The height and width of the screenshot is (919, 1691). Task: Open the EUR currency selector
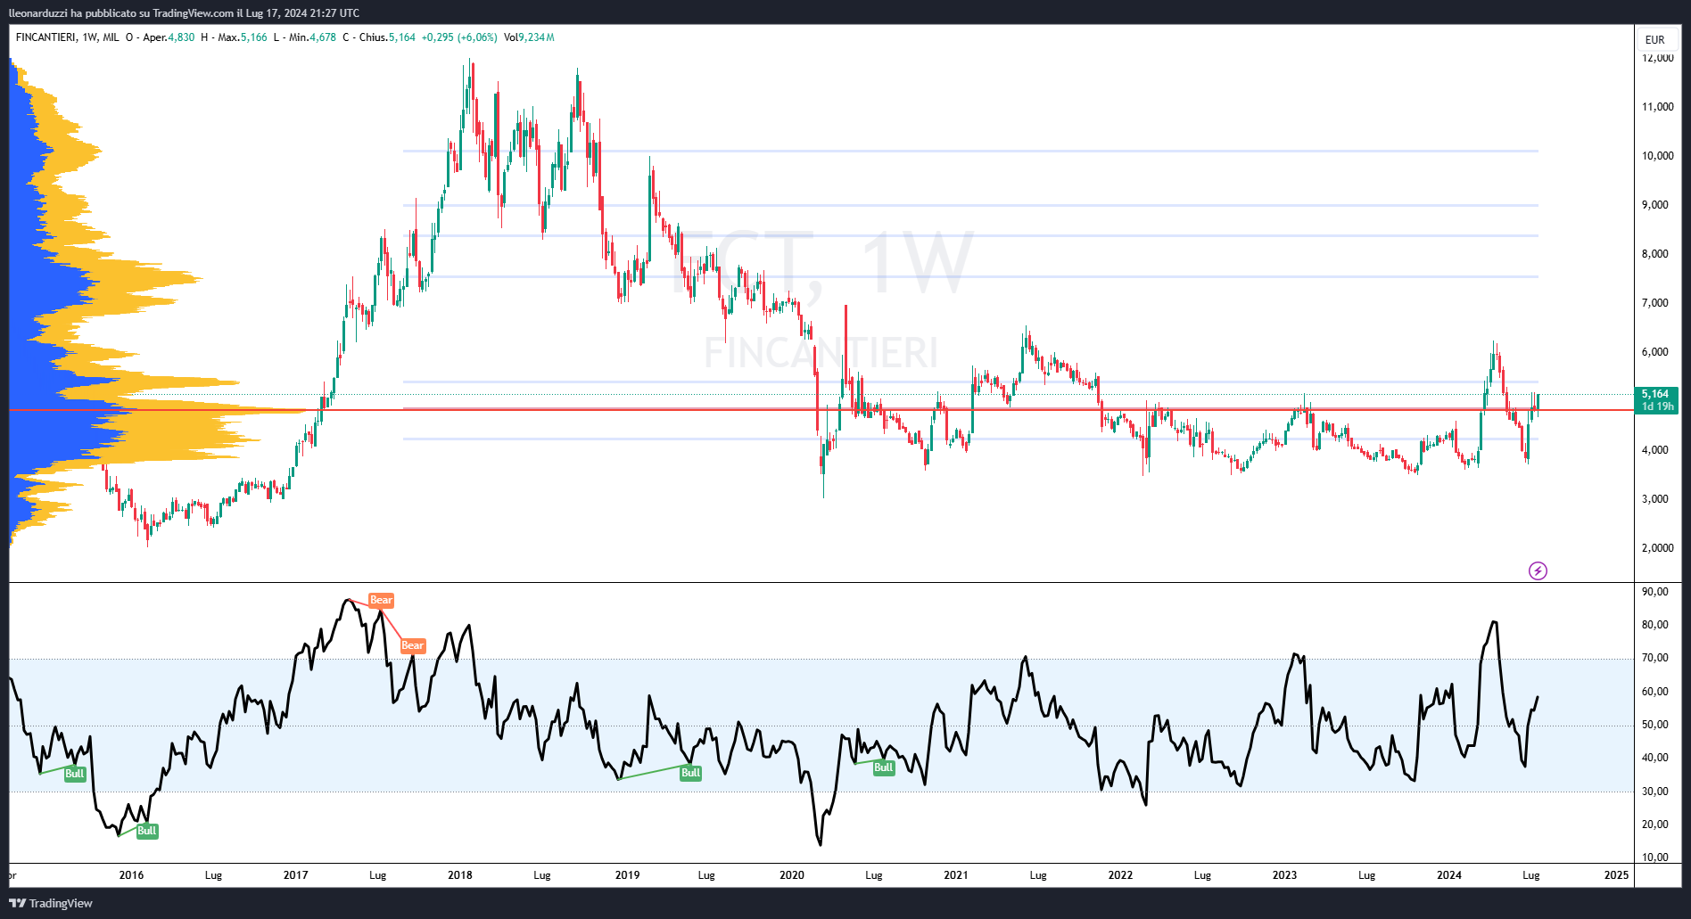1655,39
